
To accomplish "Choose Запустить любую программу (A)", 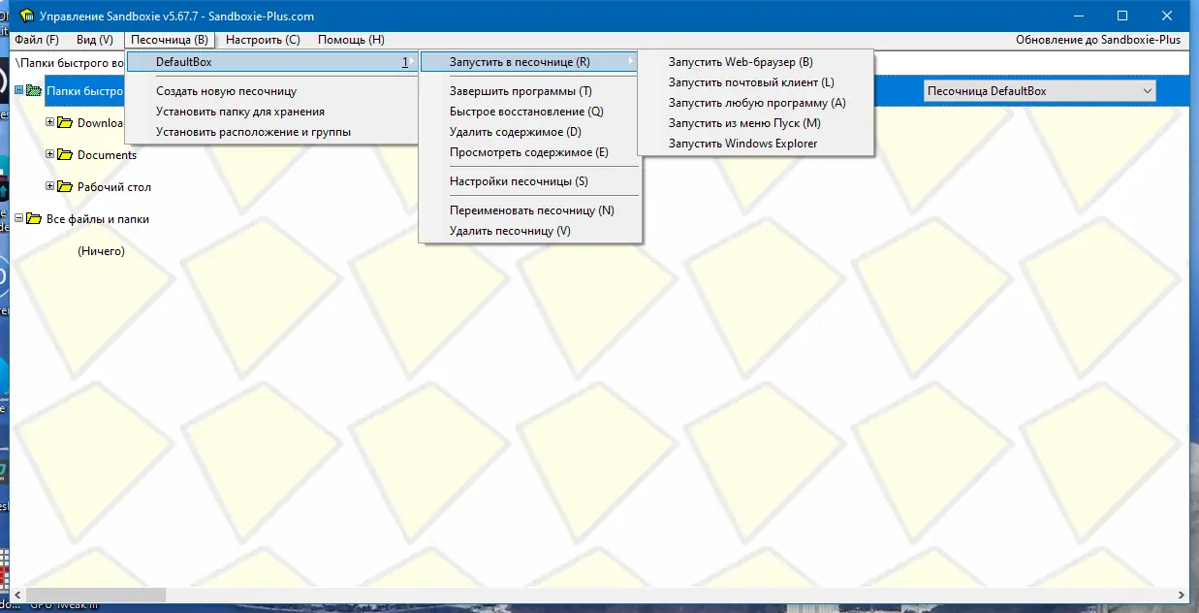I will click(756, 103).
